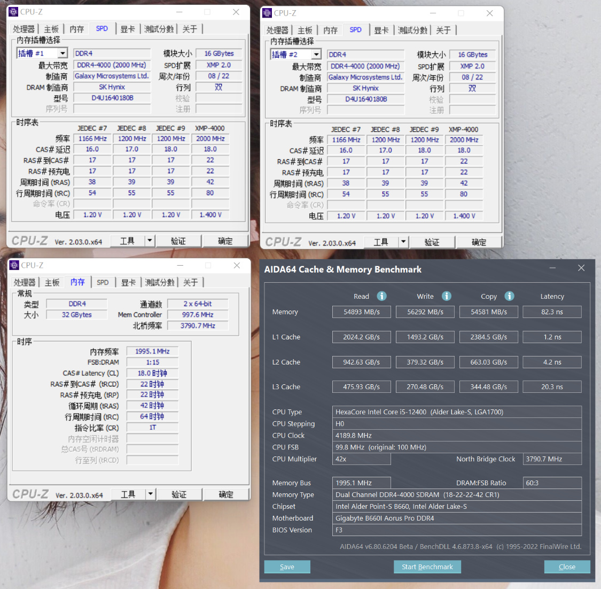Expand 工具 arrow in top-left CPU-Z

150,241
